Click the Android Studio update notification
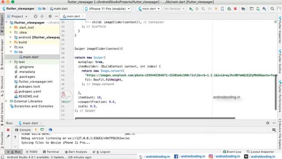282x159 pixels. coord(49,157)
